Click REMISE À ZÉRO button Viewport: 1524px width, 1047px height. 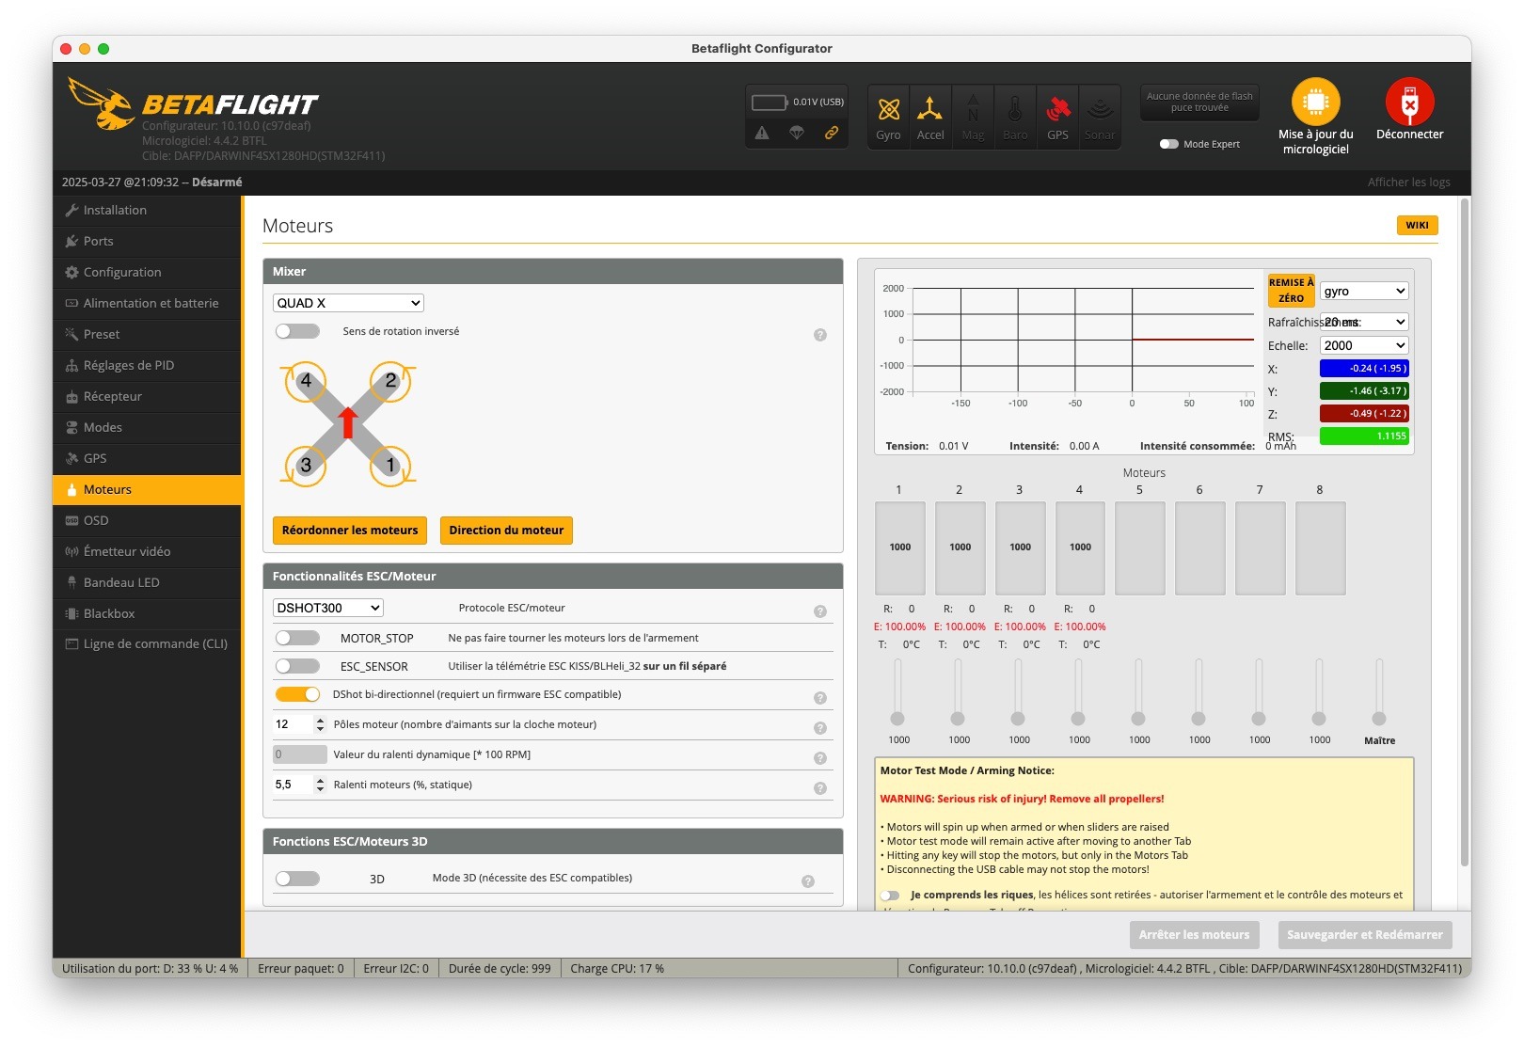tap(1291, 290)
